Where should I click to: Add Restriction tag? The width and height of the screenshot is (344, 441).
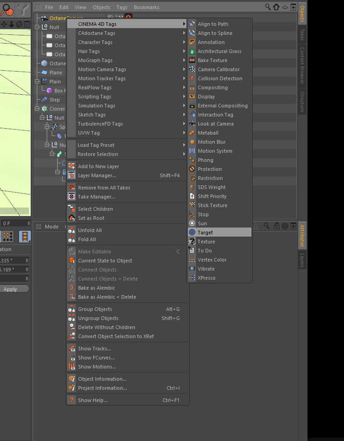[220, 178]
